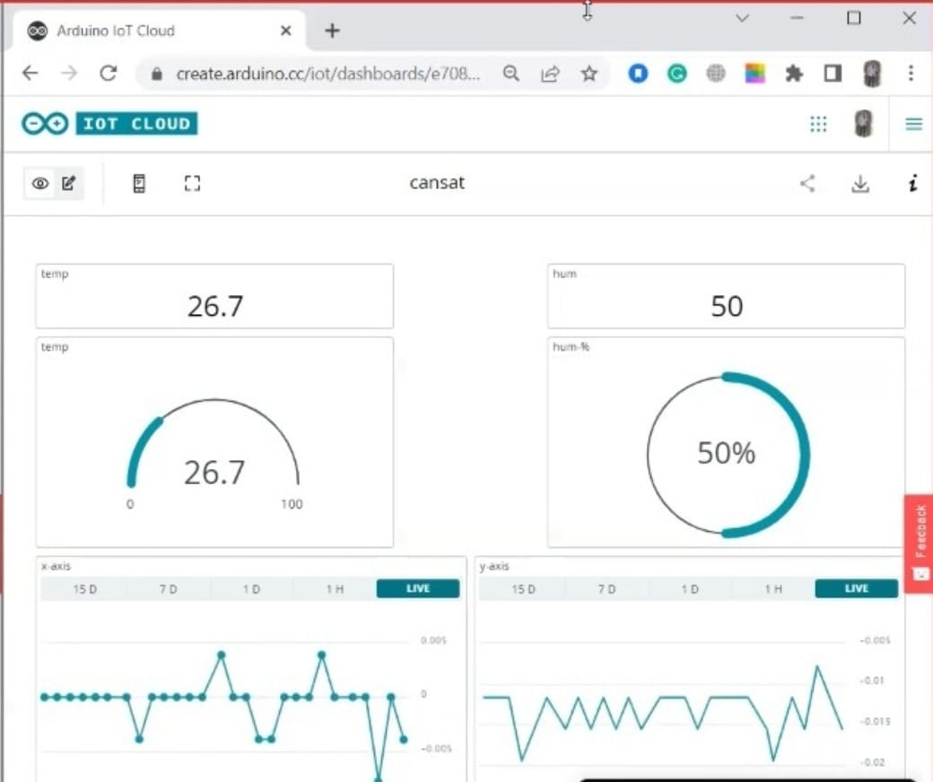
Task: Select 7 D range on x-axis chart
Action: (x=168, y=588)
